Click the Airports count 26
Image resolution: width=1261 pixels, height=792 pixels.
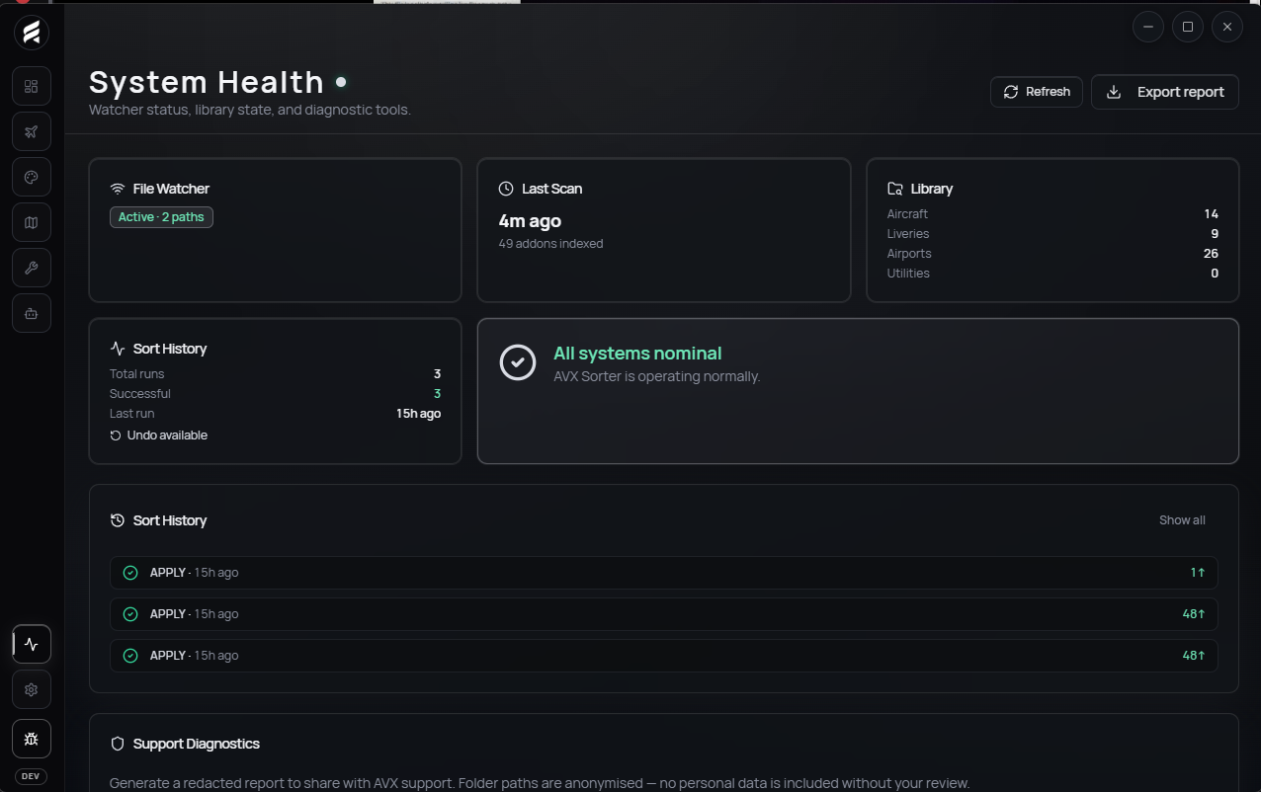pos(1211,254)
